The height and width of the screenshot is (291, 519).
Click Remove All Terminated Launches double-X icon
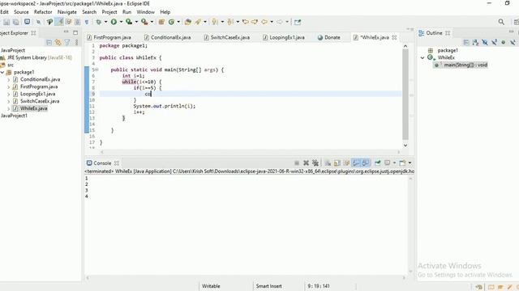pyautogui.click(x=315, y=163)
